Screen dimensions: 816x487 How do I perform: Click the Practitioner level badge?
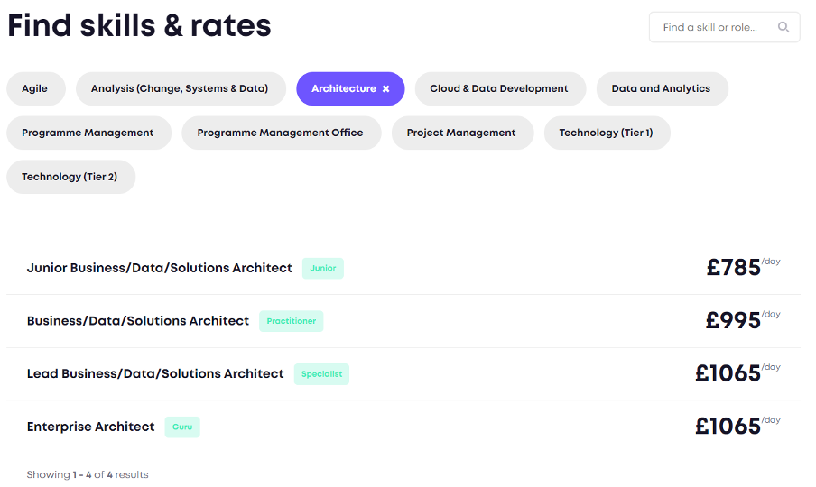291,321
